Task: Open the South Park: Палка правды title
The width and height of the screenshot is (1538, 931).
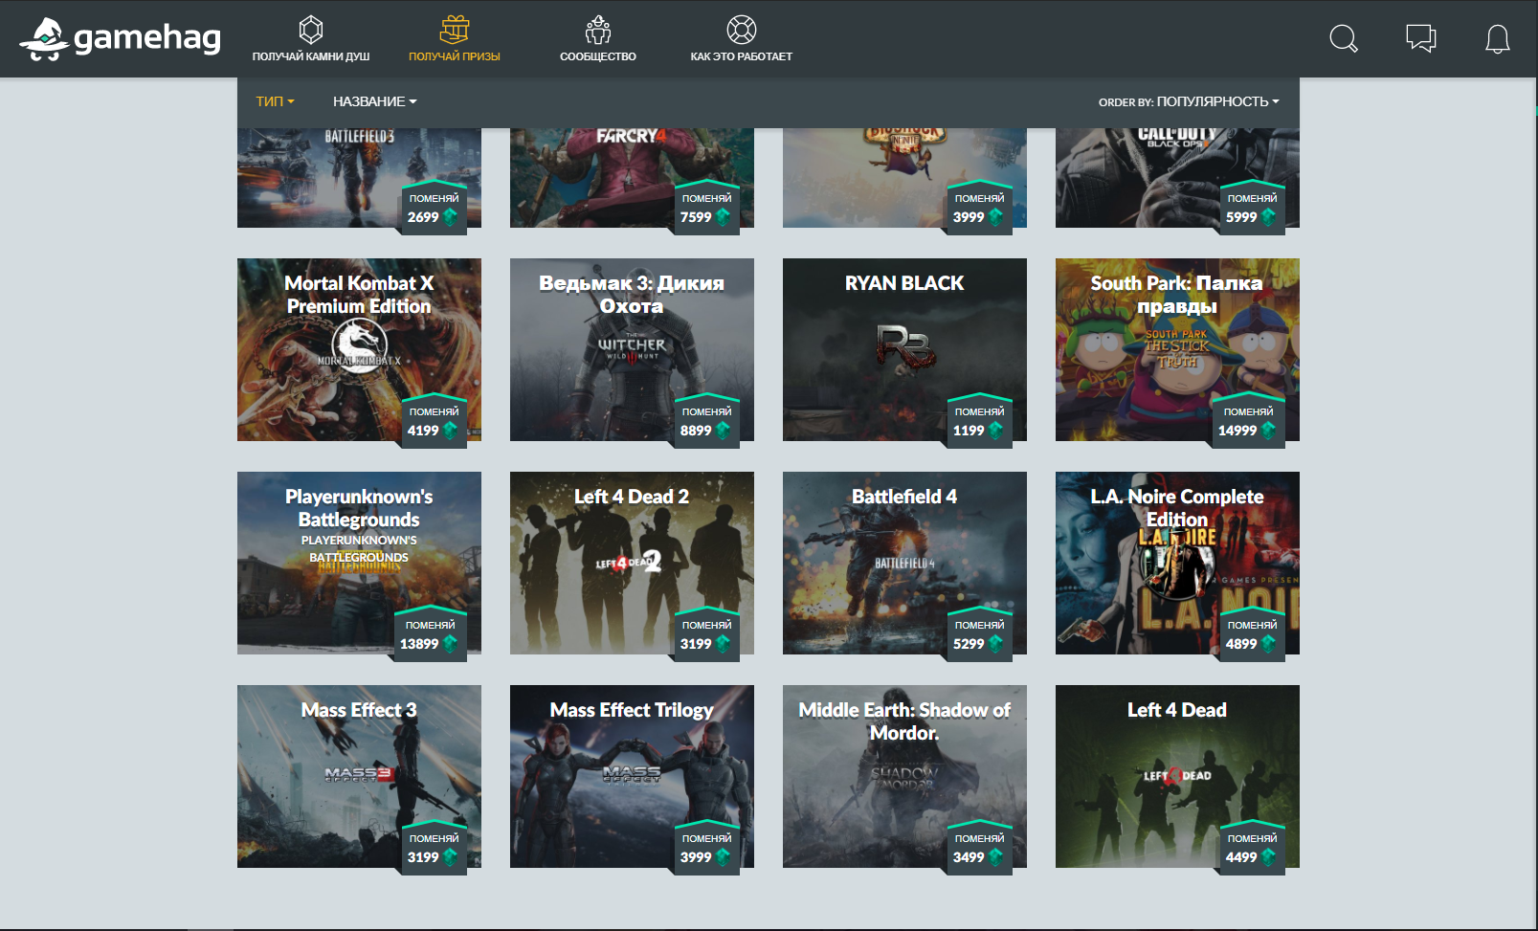Action: [x=1177, y=295]
